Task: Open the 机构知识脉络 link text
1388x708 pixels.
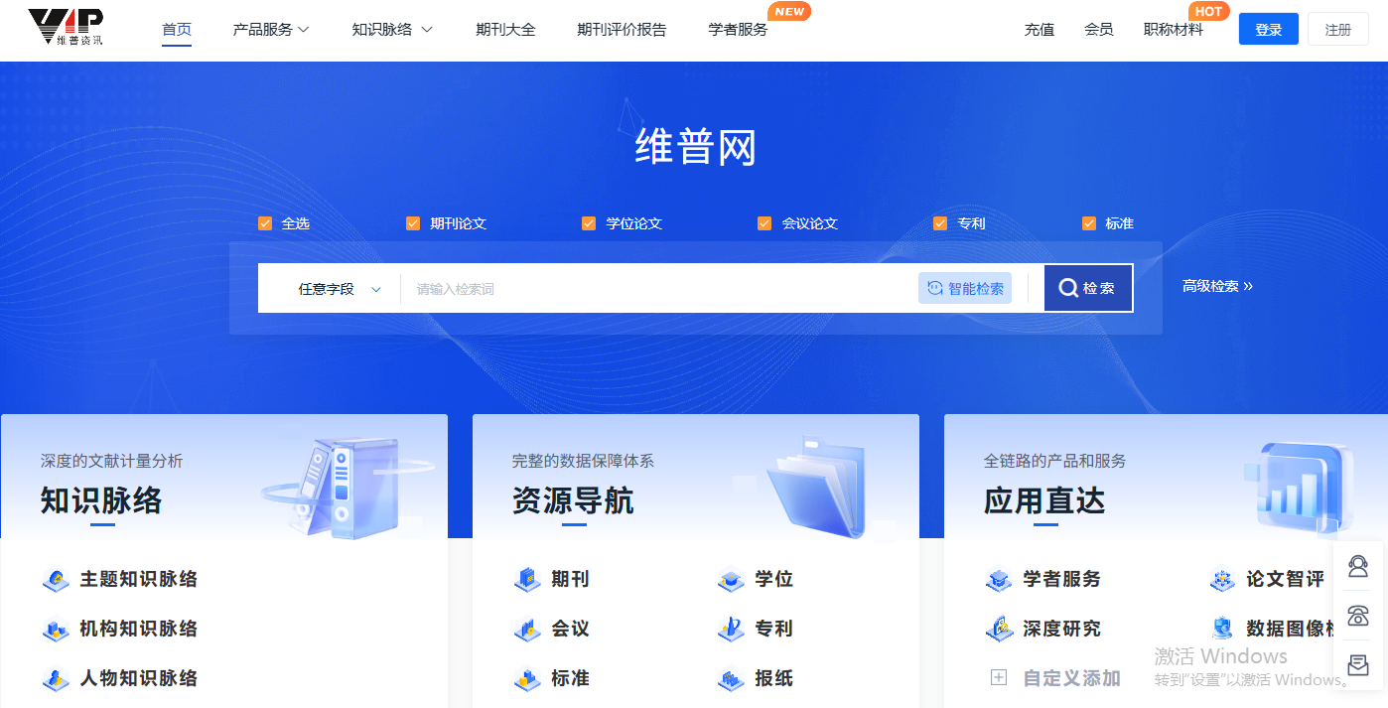Action: pos(139,629)
